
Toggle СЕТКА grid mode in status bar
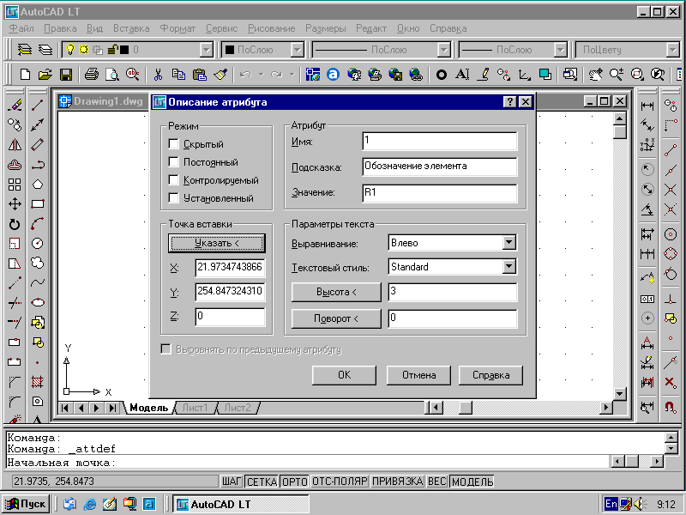click(262, 482)
